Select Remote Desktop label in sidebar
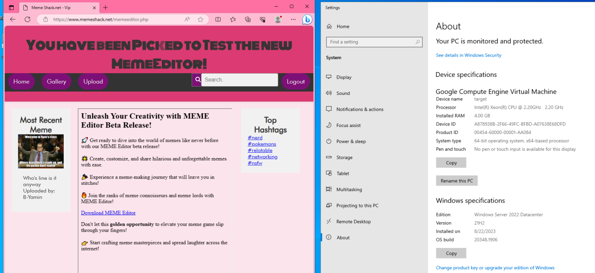595x273 pixels. point(354,221)
